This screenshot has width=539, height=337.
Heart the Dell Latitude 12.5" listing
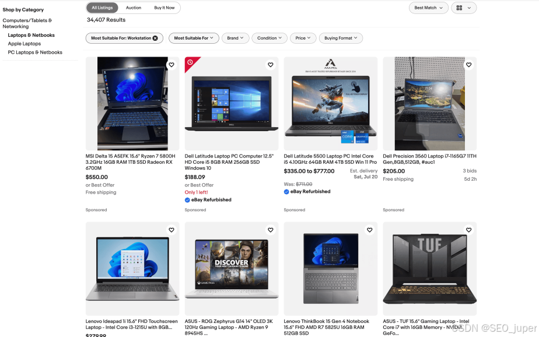(271, 65)
